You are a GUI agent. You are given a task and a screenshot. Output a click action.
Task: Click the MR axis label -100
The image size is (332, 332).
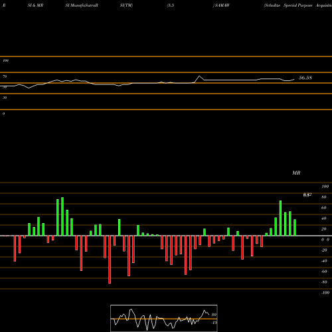pyautogui.click(x=325, y=293)
